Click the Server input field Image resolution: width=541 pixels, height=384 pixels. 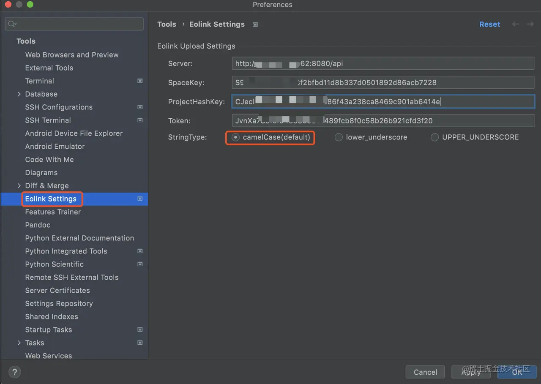coord(383,64)
